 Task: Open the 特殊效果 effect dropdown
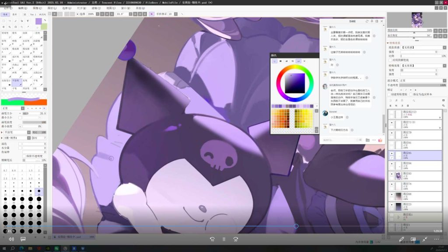click(444, 66)
